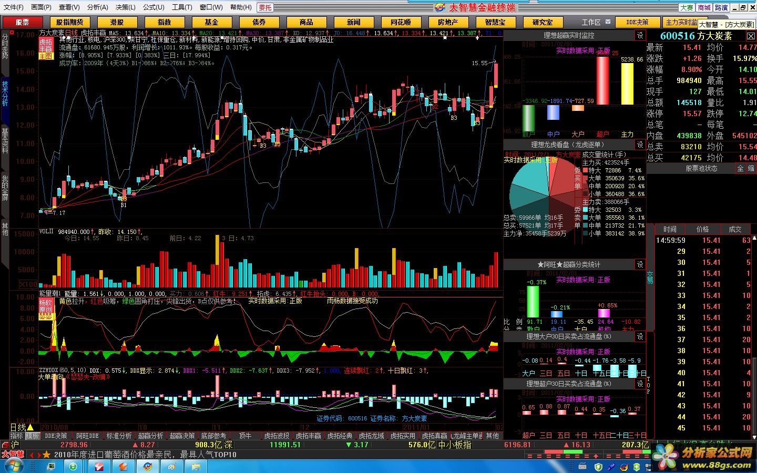Click the right red arrow in ticker bar
757x473 pixels.
tap(38, 455)
